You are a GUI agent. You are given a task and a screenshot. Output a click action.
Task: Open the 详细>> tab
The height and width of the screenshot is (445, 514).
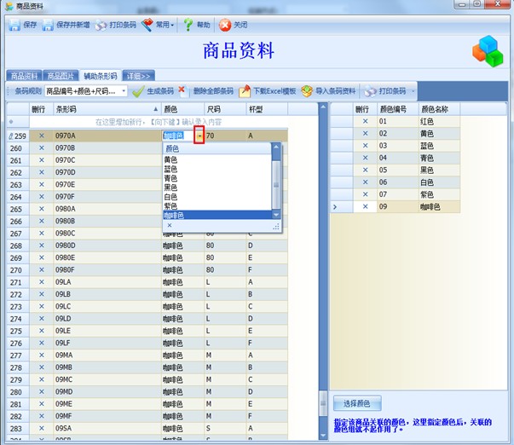pos(138,76)
